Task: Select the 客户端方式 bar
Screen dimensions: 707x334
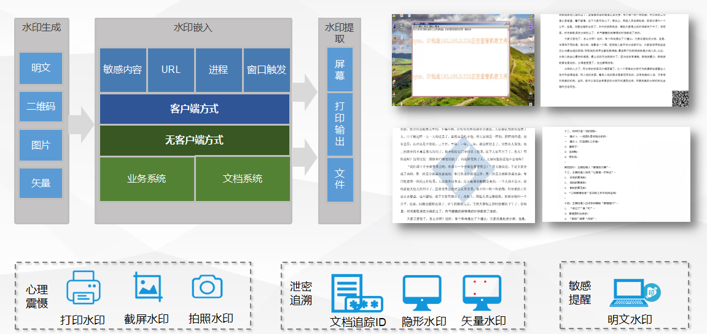Action: click(194, 109)
